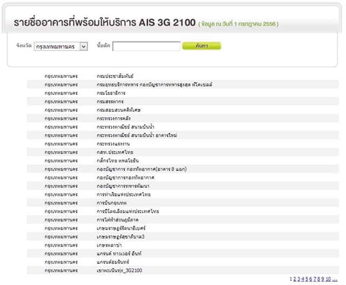
Task: Select the row 'แกรนด์ ทาวเวอร์ อินท์'
Action: 183,254
